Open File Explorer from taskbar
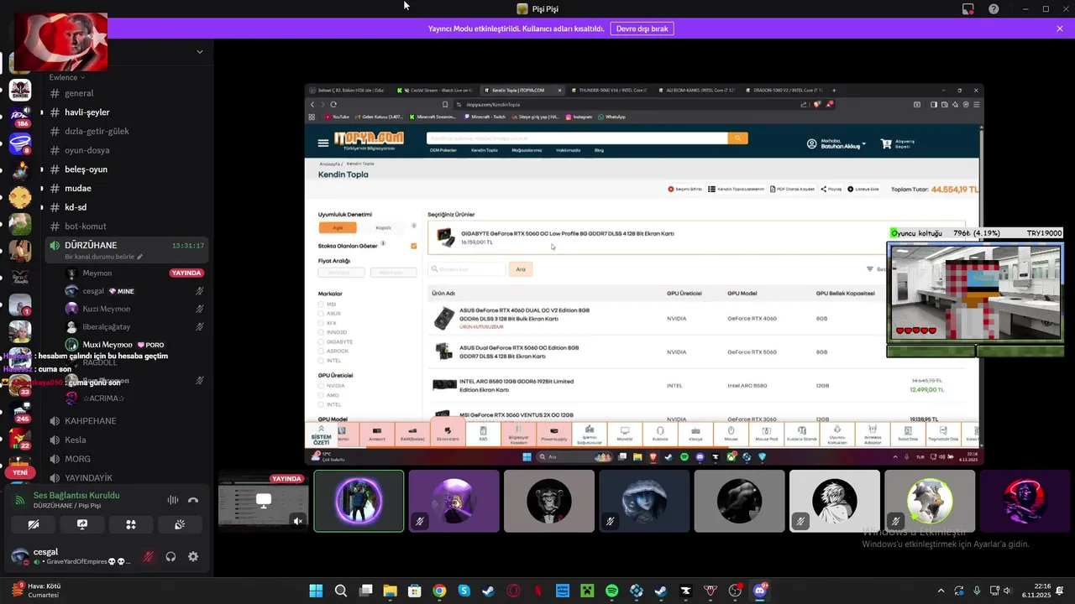1075x604 pixels. [391, 591]
